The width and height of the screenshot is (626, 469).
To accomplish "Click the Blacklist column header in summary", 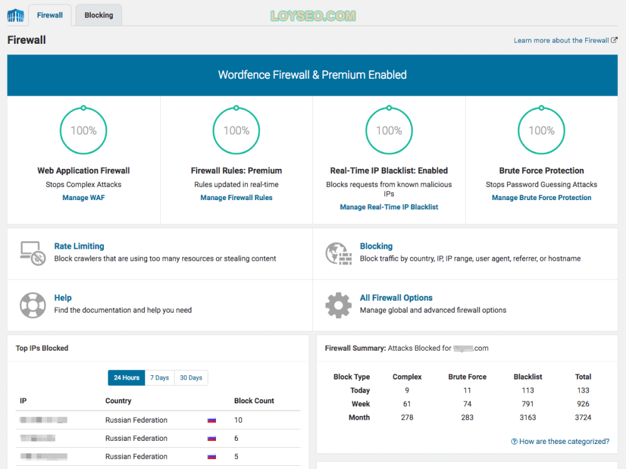I will point(528,377).
